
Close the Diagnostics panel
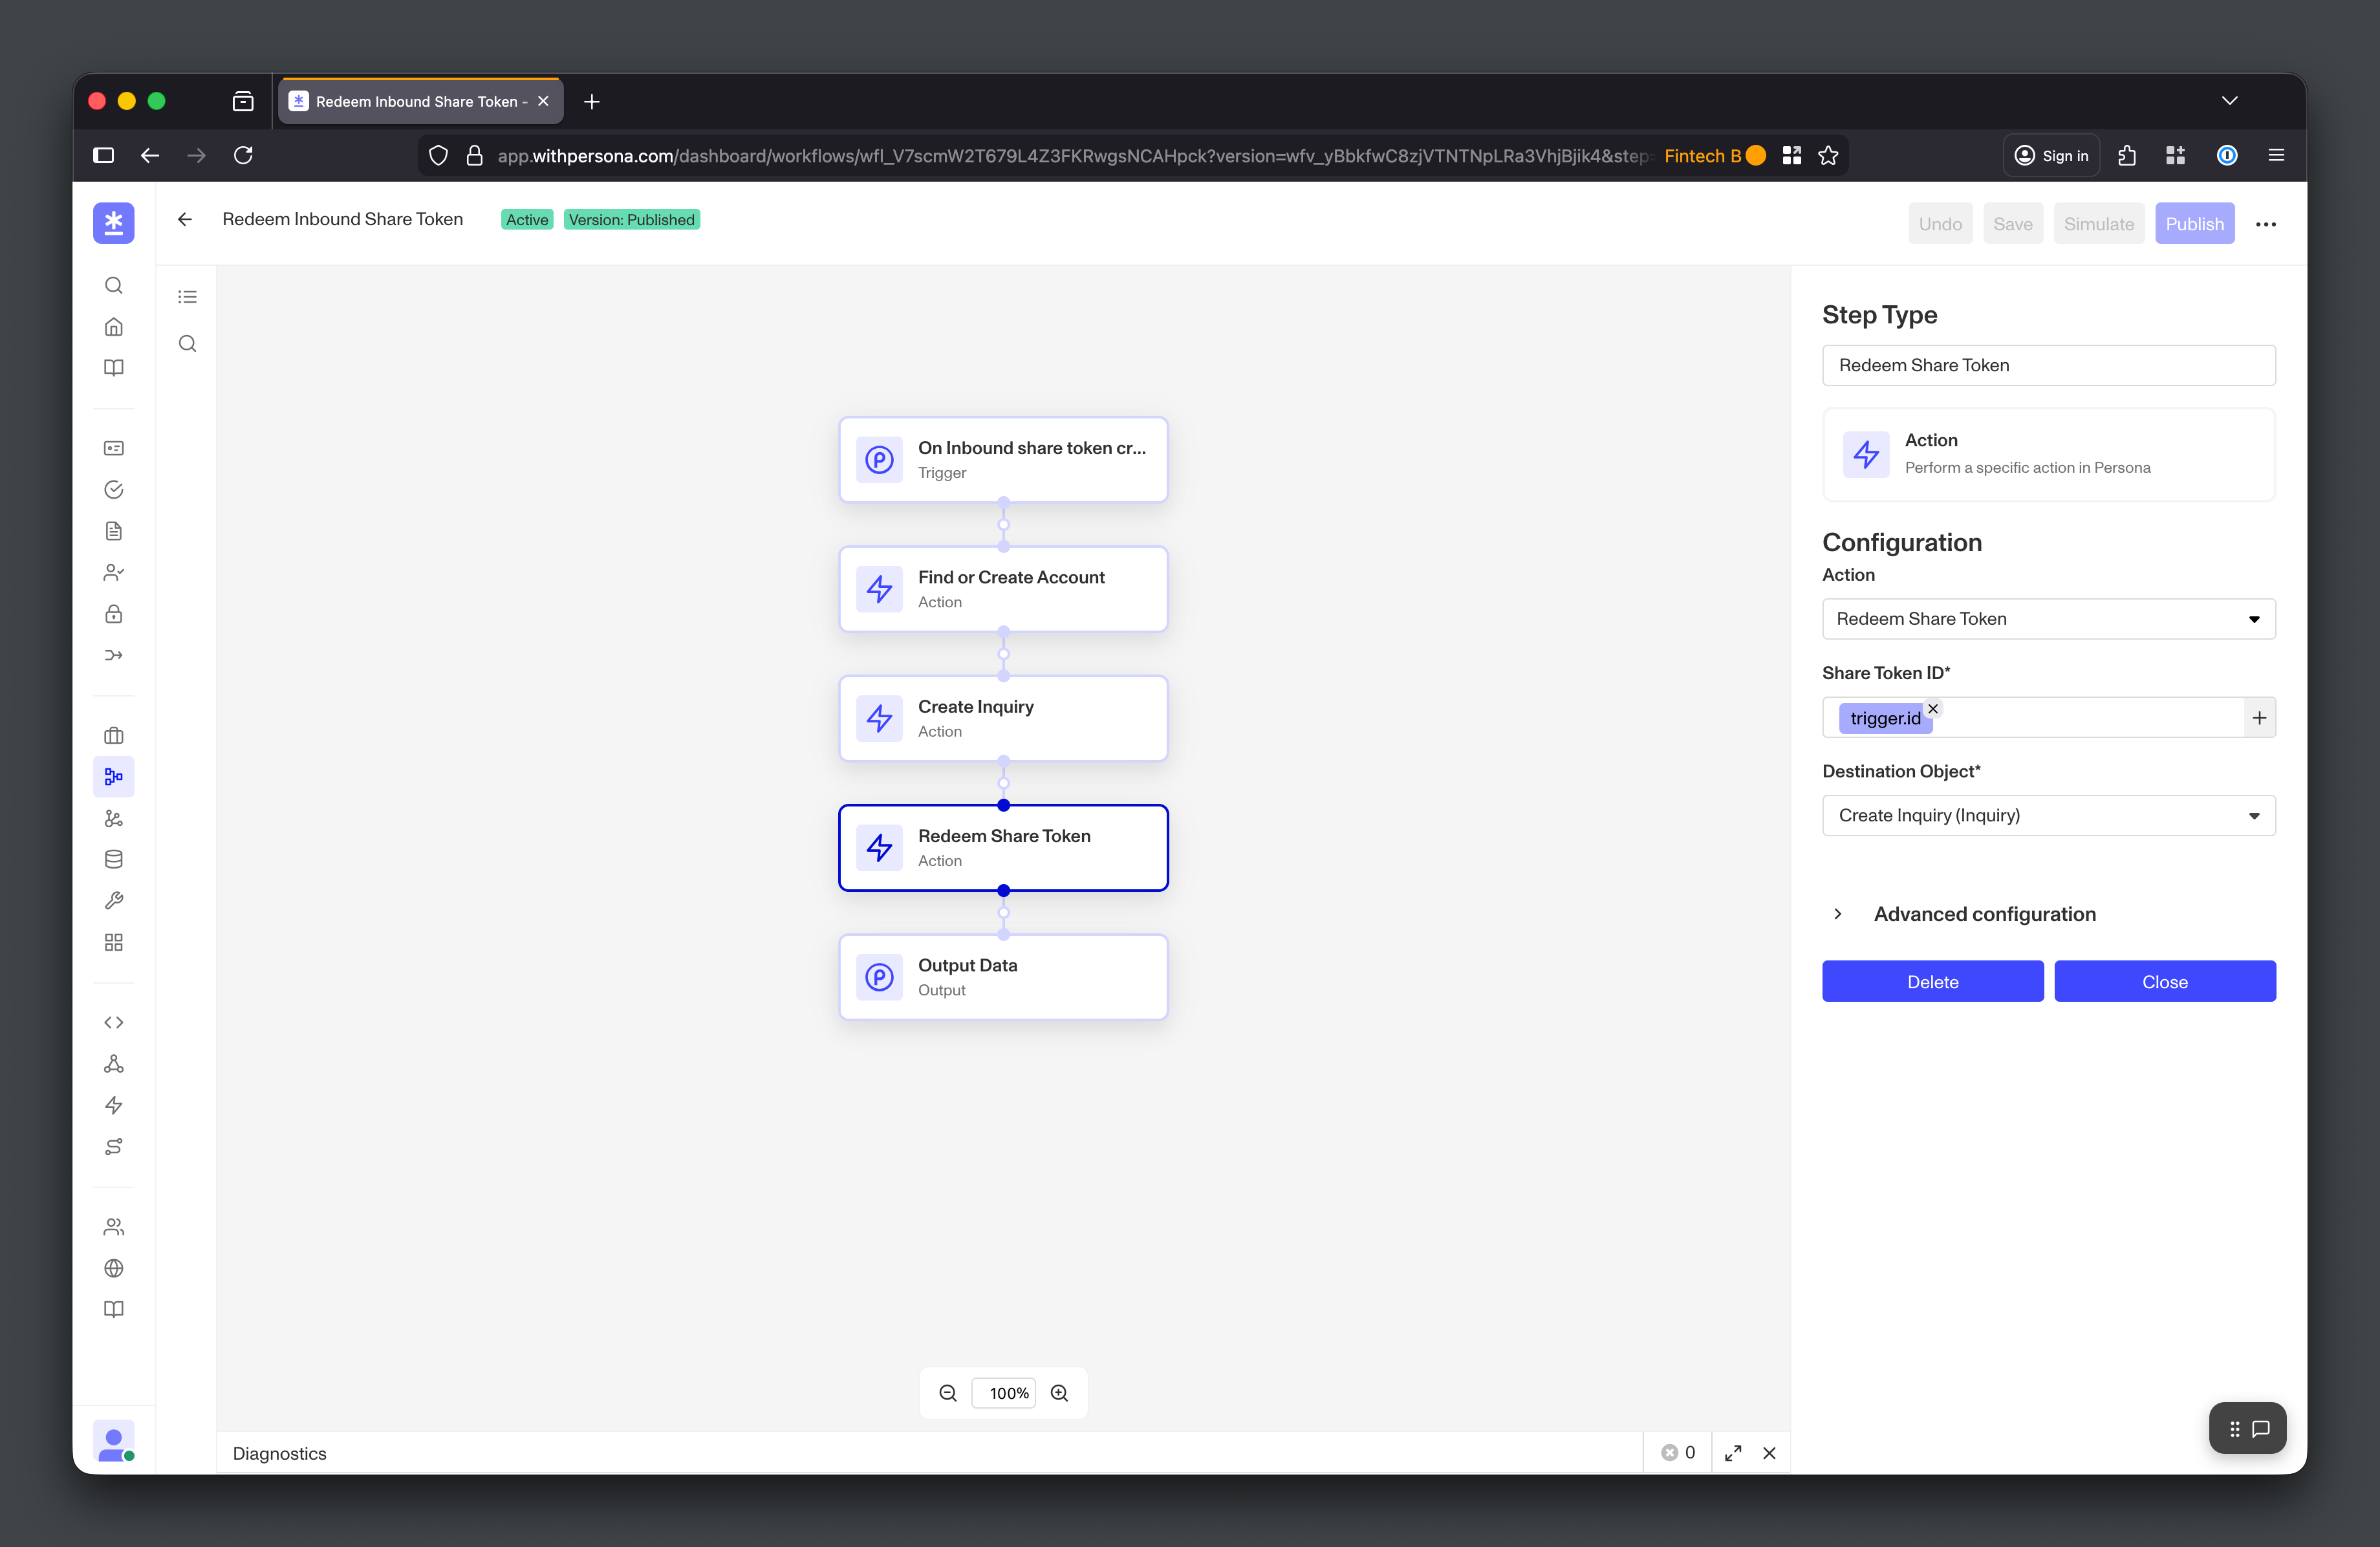point(1769,1452)
